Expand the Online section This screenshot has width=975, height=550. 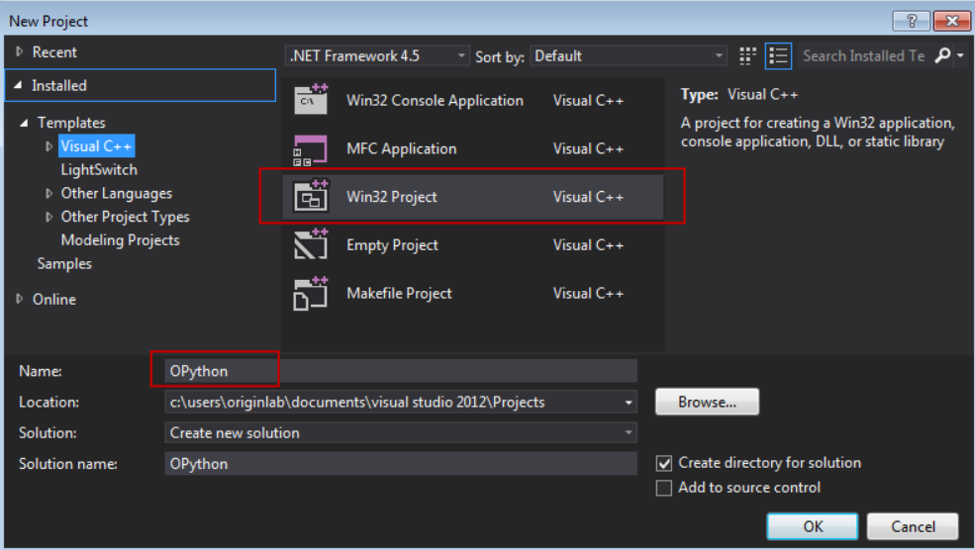coord(19,299)
